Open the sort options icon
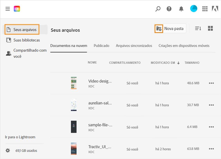221x159 pixels. point(198,28)
